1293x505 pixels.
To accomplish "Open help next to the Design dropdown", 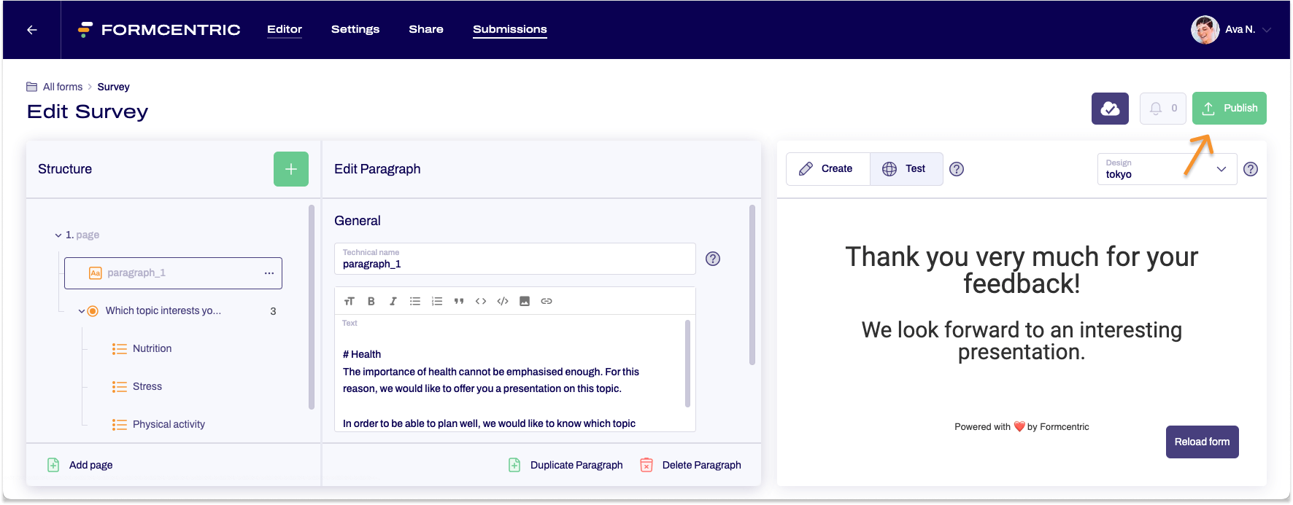I will [x=1251, y=169].
